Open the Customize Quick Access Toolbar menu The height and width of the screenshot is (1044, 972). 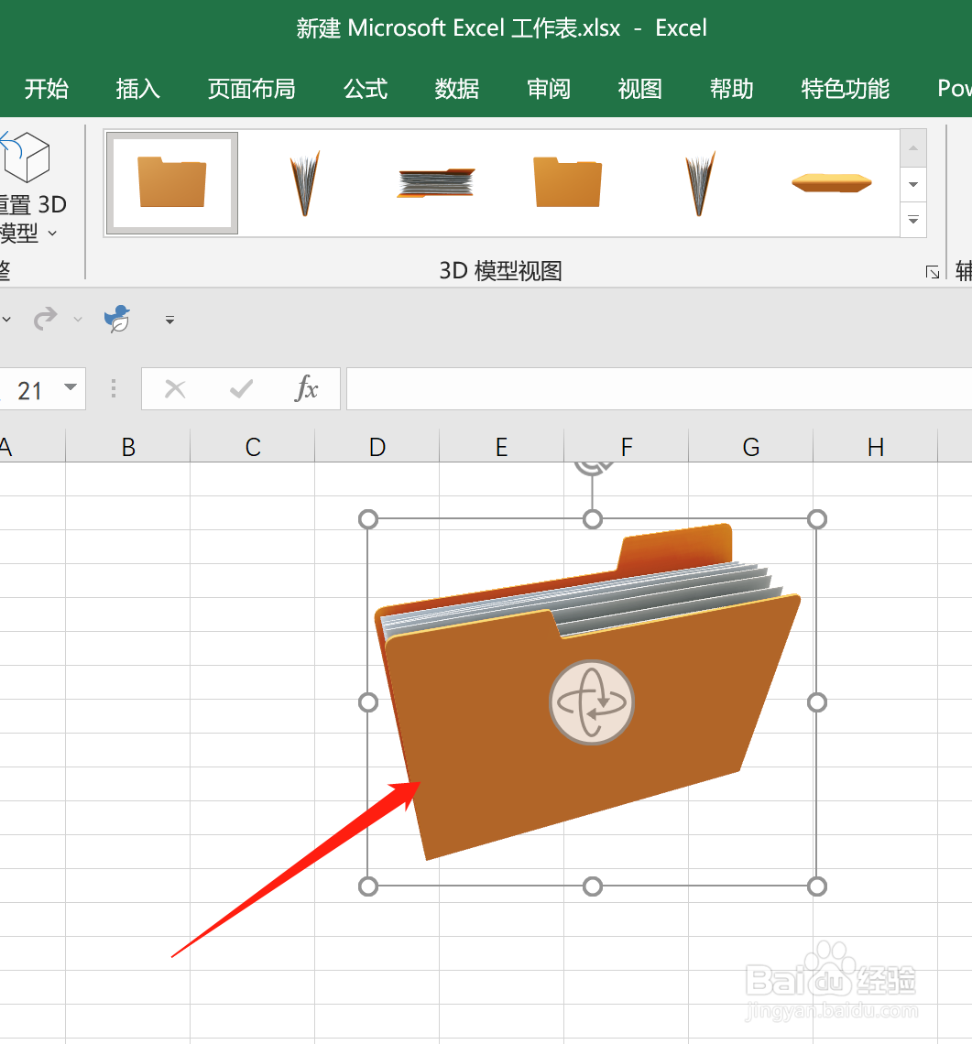(x=169, y=321)
